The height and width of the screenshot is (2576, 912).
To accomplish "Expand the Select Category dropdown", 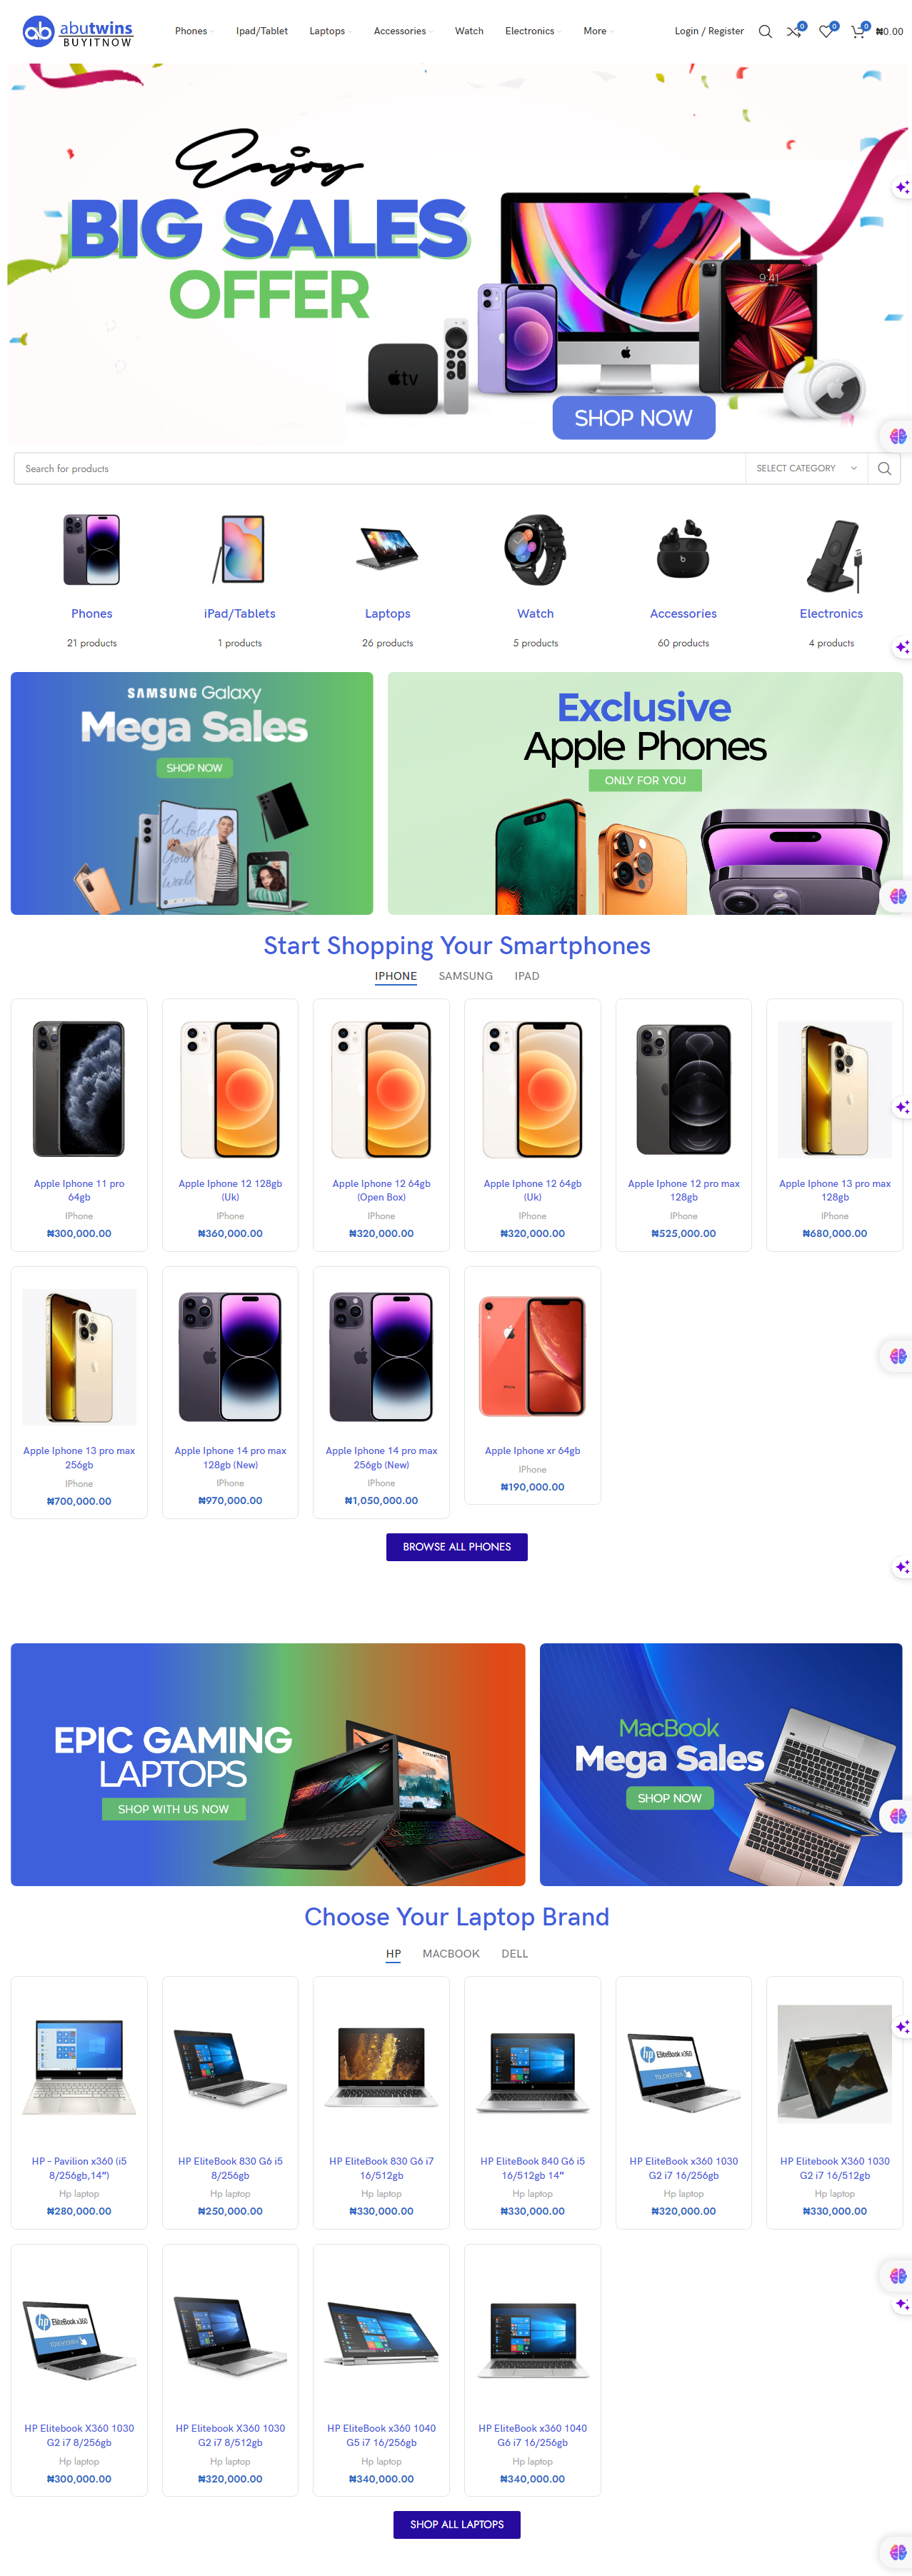I will [x=806, y=468].
